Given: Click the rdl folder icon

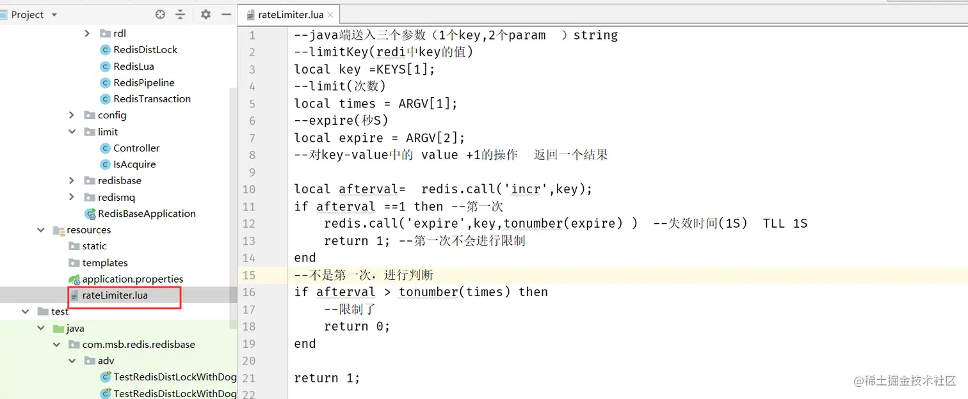Looking at the screenshot, I should coord(106,33).
